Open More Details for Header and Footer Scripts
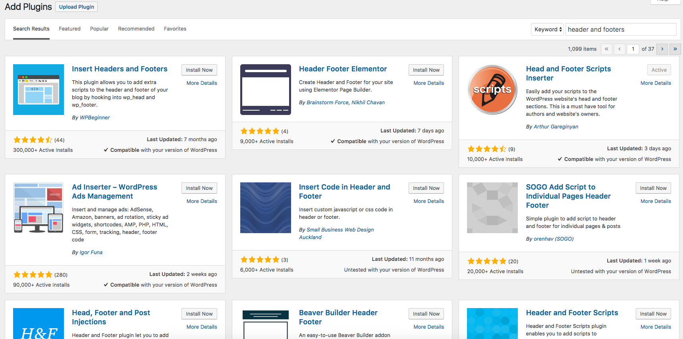Screen dimensions: 683x339 tap(656, 327)
